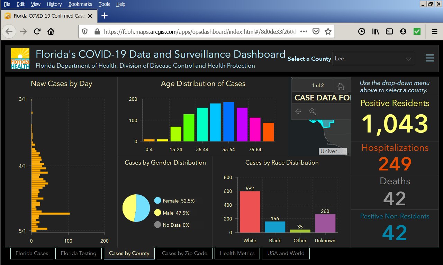Open the Firefox library icon
Image resolution: width=443 pixels, height=265 pixels.
click(376, 32)
